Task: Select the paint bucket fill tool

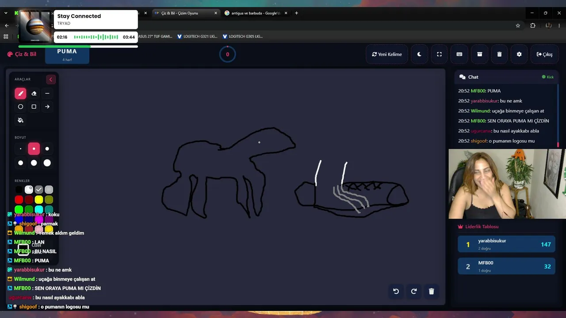Action: point(20,120)
